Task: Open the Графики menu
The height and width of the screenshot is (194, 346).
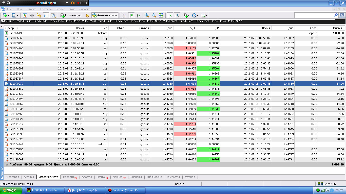Action: point(46,9)
